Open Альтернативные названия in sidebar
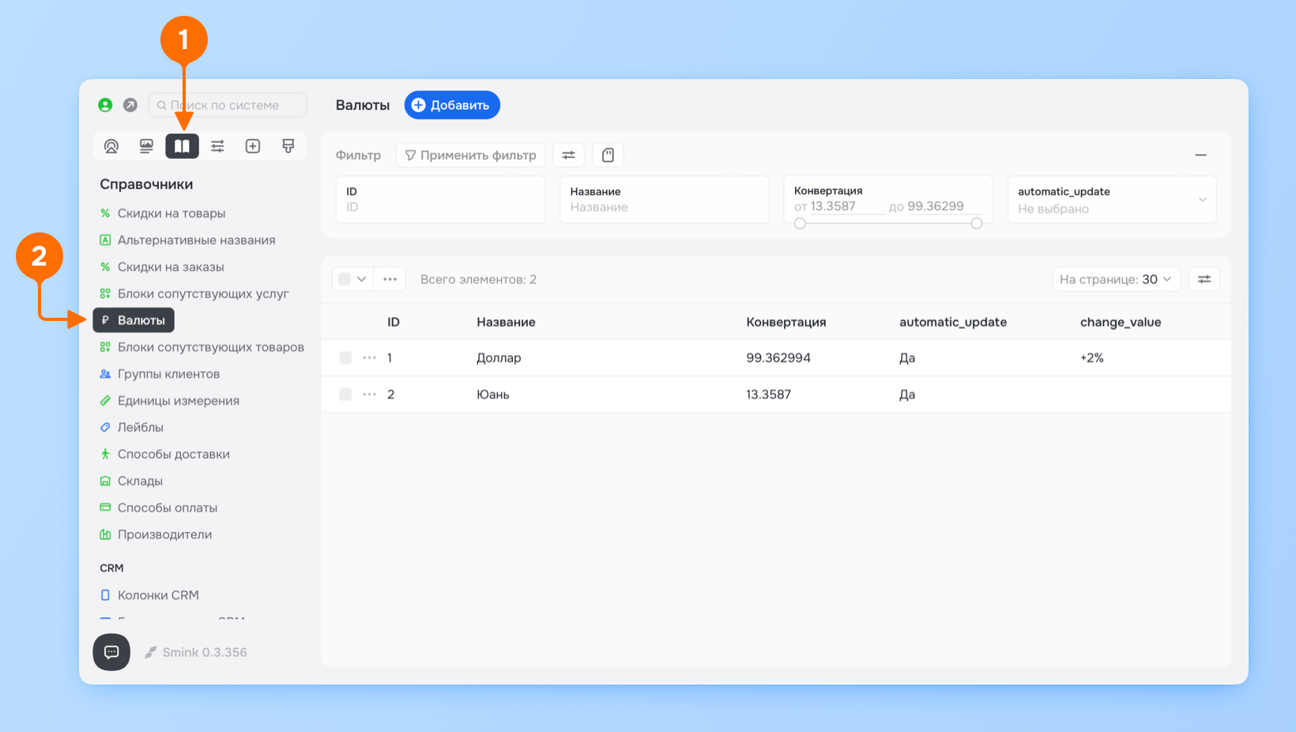Screen dimensions: 1296x732 coord(197,240)
